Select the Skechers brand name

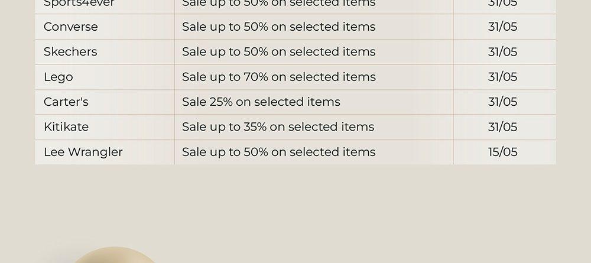(70, 51)
